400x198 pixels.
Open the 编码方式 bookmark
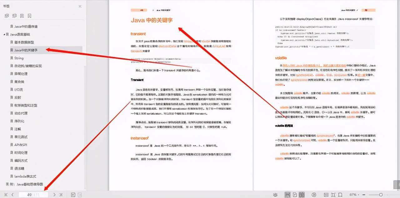21,161
